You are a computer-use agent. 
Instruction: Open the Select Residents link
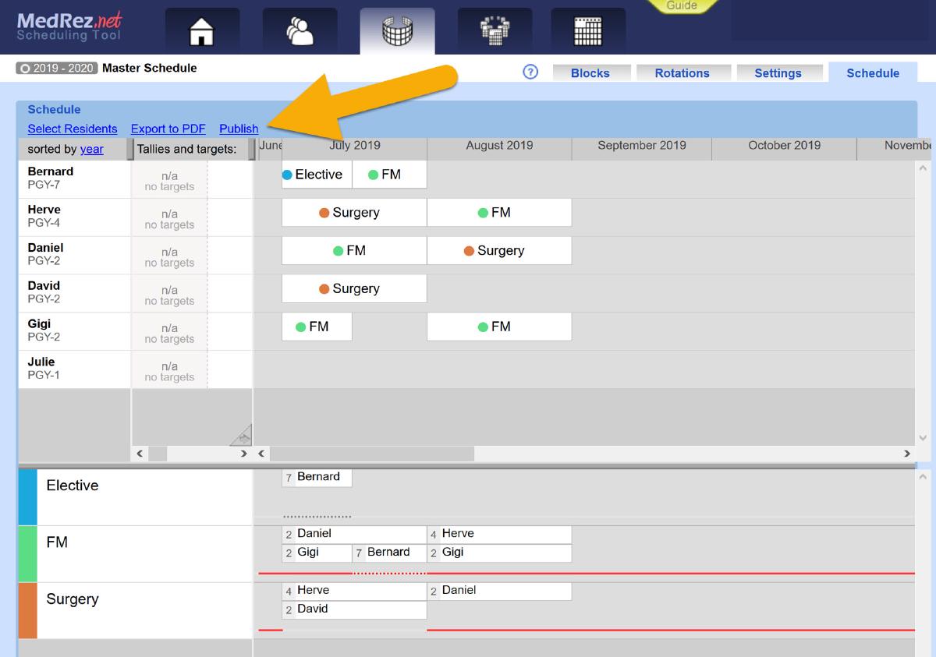coord(73,129)
